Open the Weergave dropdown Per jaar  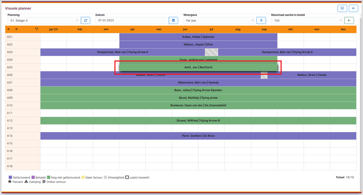[220, 20]
